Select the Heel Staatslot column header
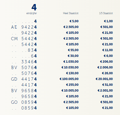Image resolution: width=120 pixels, height=115 pixels. [x=71, y=13]
